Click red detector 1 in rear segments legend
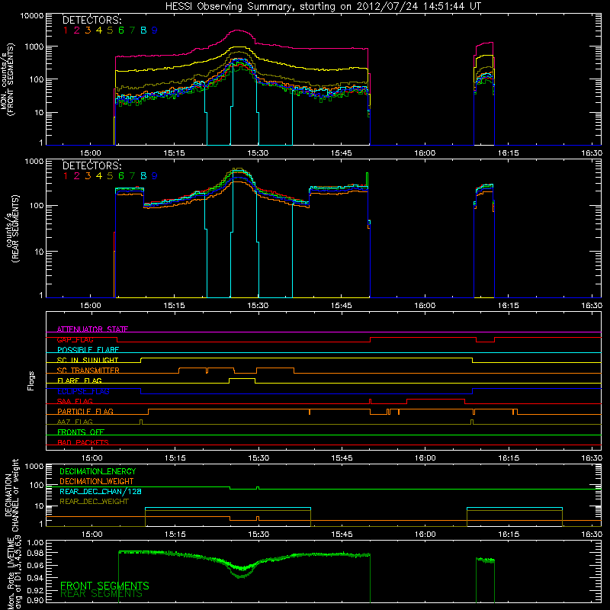Viewport: 610px width, 610px height. click(x=66, y=176)
